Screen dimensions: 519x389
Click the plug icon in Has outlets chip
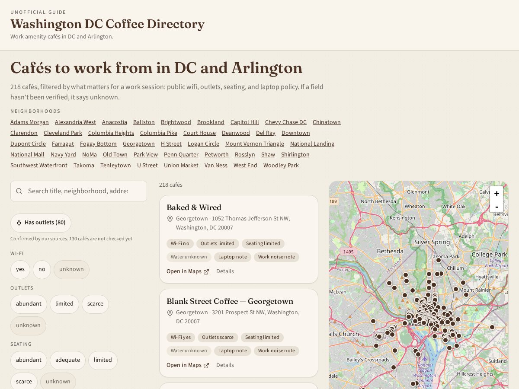click(19, 223)
